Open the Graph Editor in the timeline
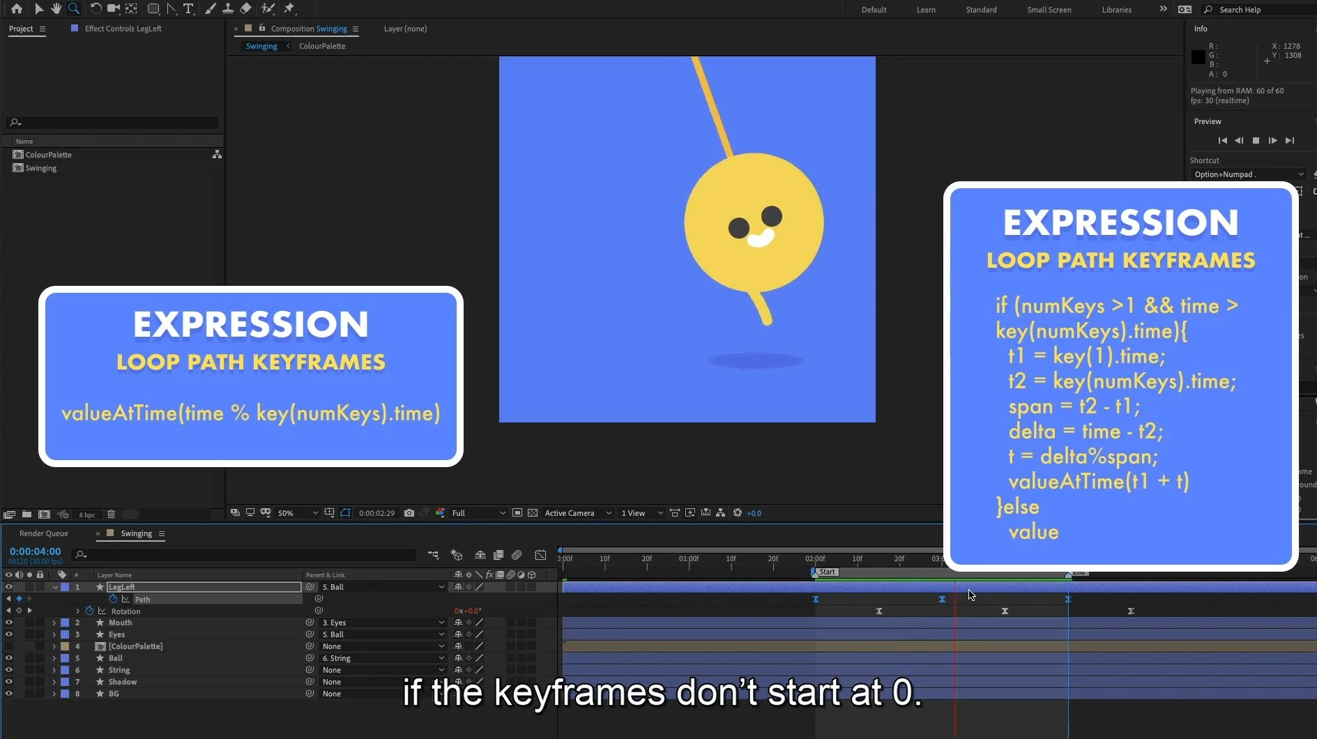Screen dimensions: 1317x739 [541, 555]
